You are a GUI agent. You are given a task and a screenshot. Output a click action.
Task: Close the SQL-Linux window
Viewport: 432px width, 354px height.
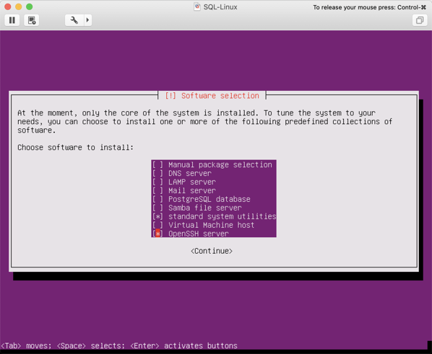pyautogui.click(x=8, y=6)
